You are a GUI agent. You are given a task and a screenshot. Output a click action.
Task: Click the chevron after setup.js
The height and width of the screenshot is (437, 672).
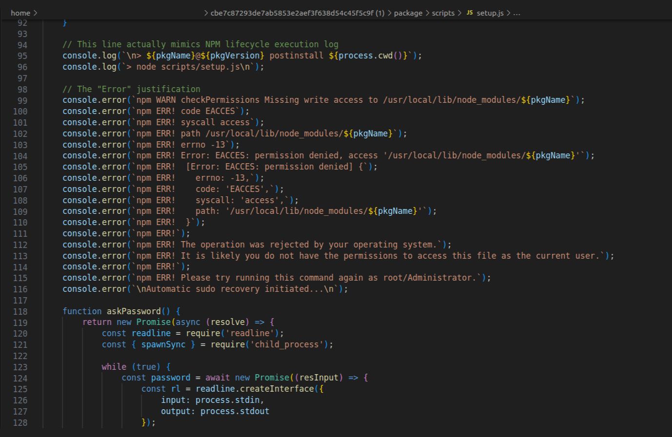pos(508,13)
